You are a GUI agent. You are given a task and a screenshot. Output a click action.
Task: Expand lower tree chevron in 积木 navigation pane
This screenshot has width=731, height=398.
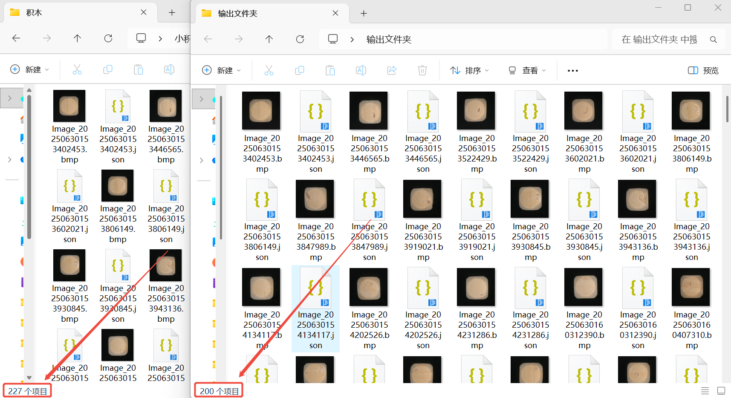click(9, 159)
